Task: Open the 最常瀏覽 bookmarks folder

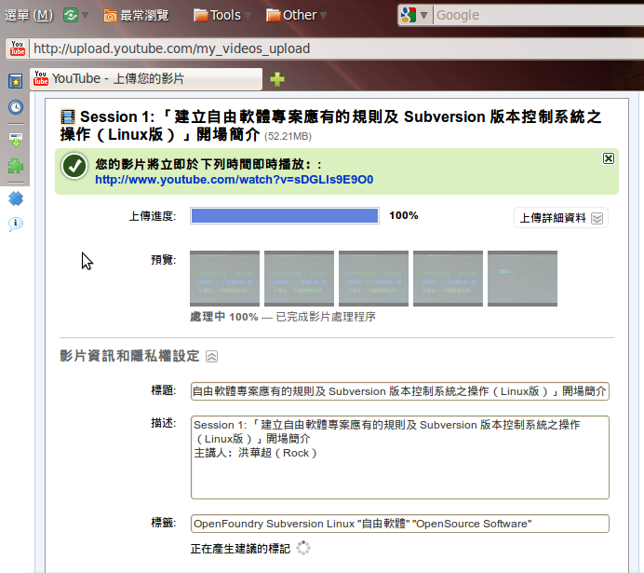Action: 136,16
